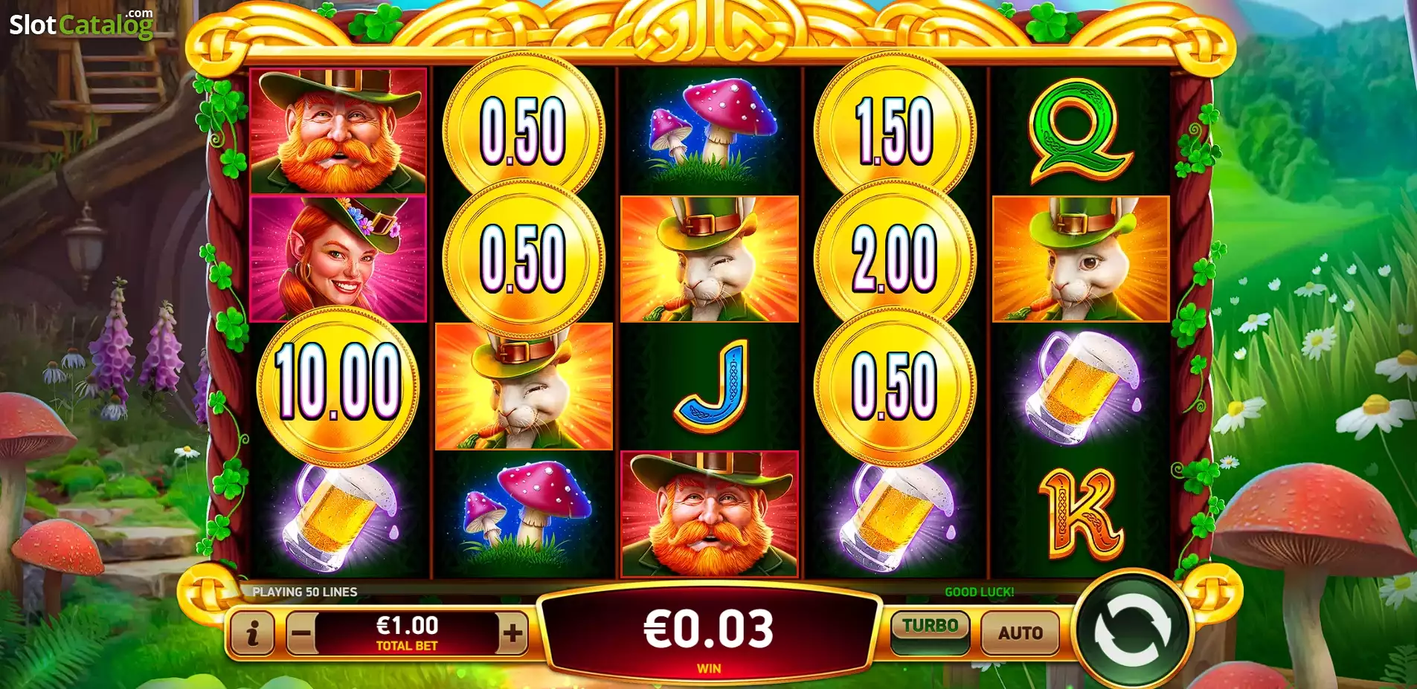Click the blue J symbol

click(x=711, y=386)
